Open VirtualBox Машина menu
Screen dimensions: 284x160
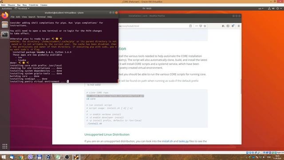click(x=11, y=5)
